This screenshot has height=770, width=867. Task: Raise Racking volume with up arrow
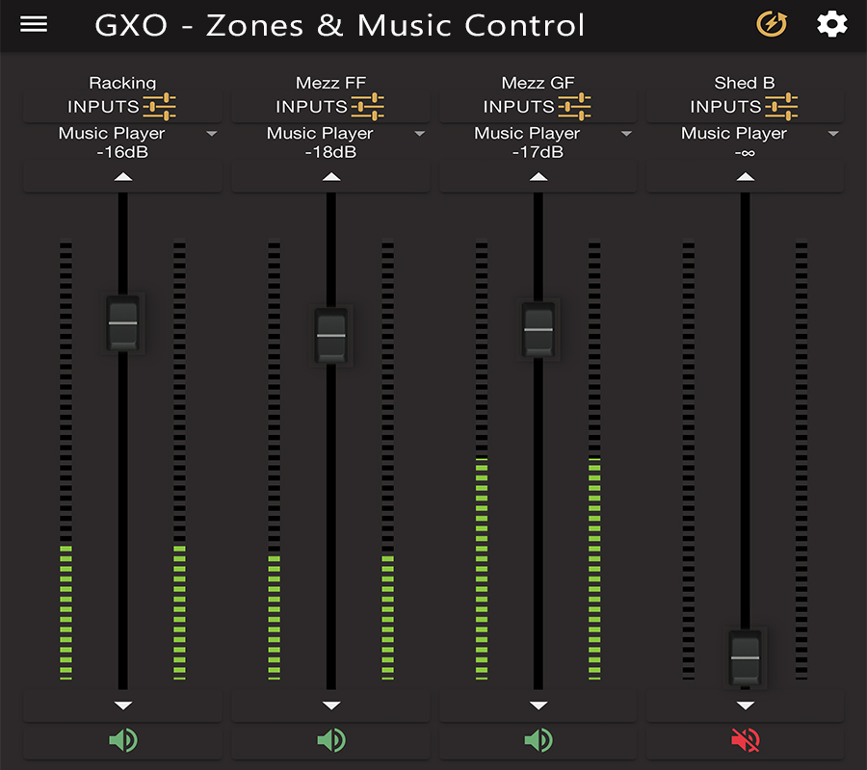point(123,177)
